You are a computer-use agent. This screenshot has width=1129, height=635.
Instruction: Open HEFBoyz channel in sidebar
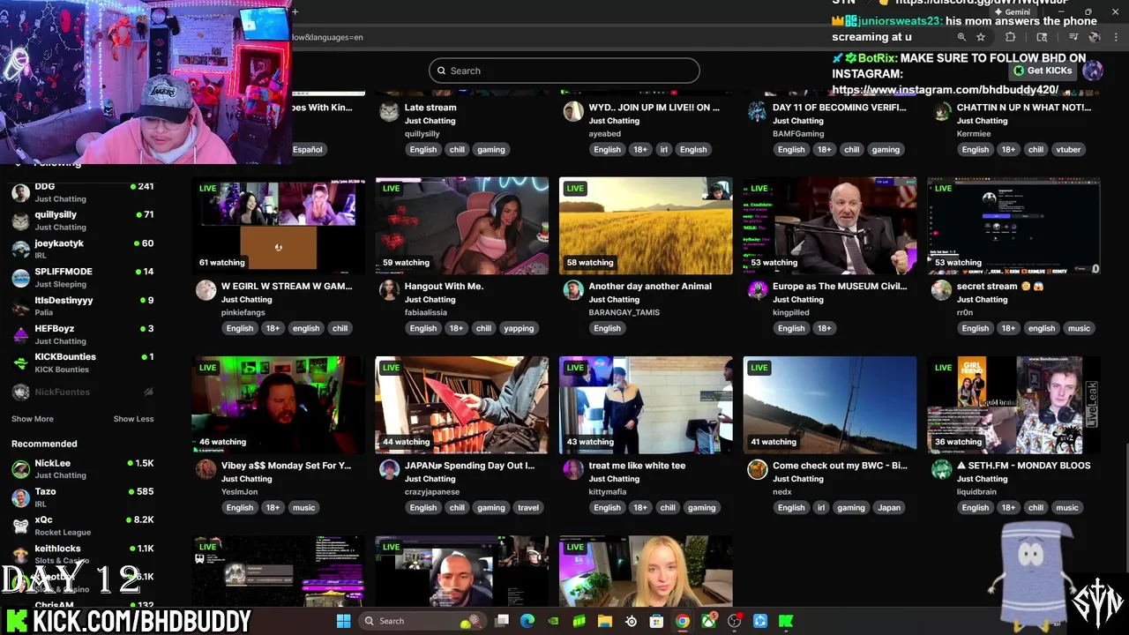(83, 334)
